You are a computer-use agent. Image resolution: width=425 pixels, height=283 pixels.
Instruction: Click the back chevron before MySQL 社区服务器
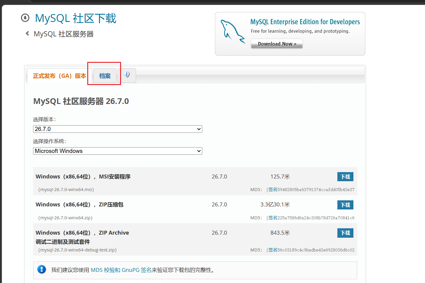click(x=27, y=33)
